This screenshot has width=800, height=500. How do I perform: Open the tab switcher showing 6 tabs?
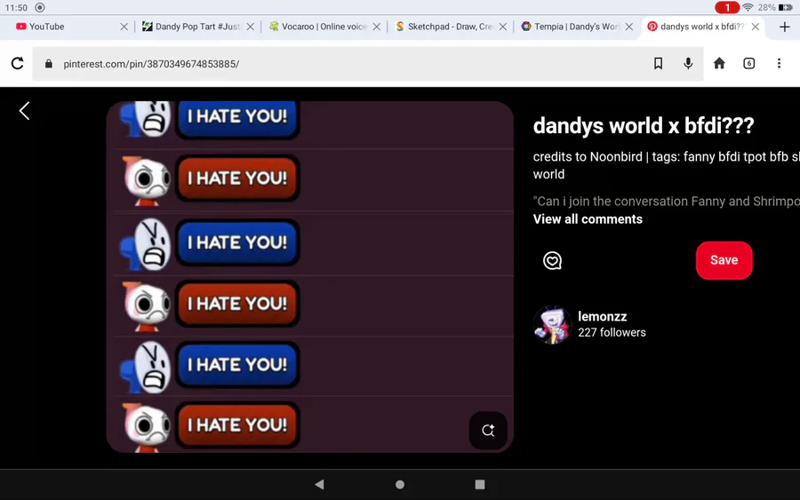748,64
